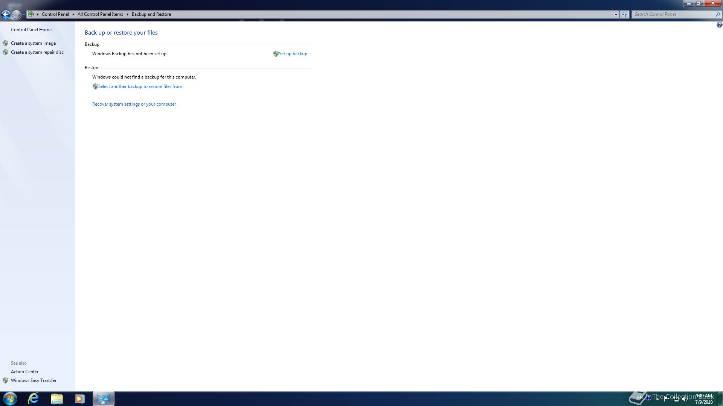
Task: Click the 'Back up or restore your files' heading
Action: (x=121, y=33)
